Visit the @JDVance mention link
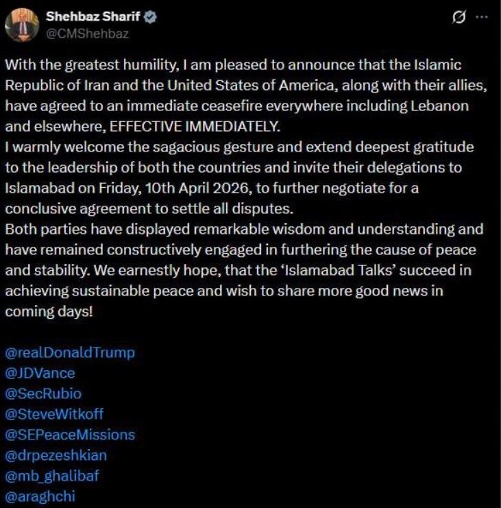Viewport: 501px width, 508px height. coord(40,374)
